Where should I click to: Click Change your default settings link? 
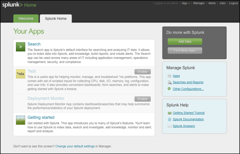tap(75, 146)
